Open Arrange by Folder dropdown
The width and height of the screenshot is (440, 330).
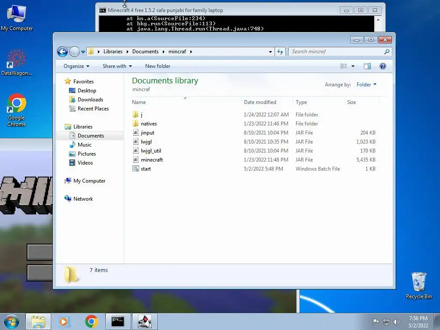(367, 85)
